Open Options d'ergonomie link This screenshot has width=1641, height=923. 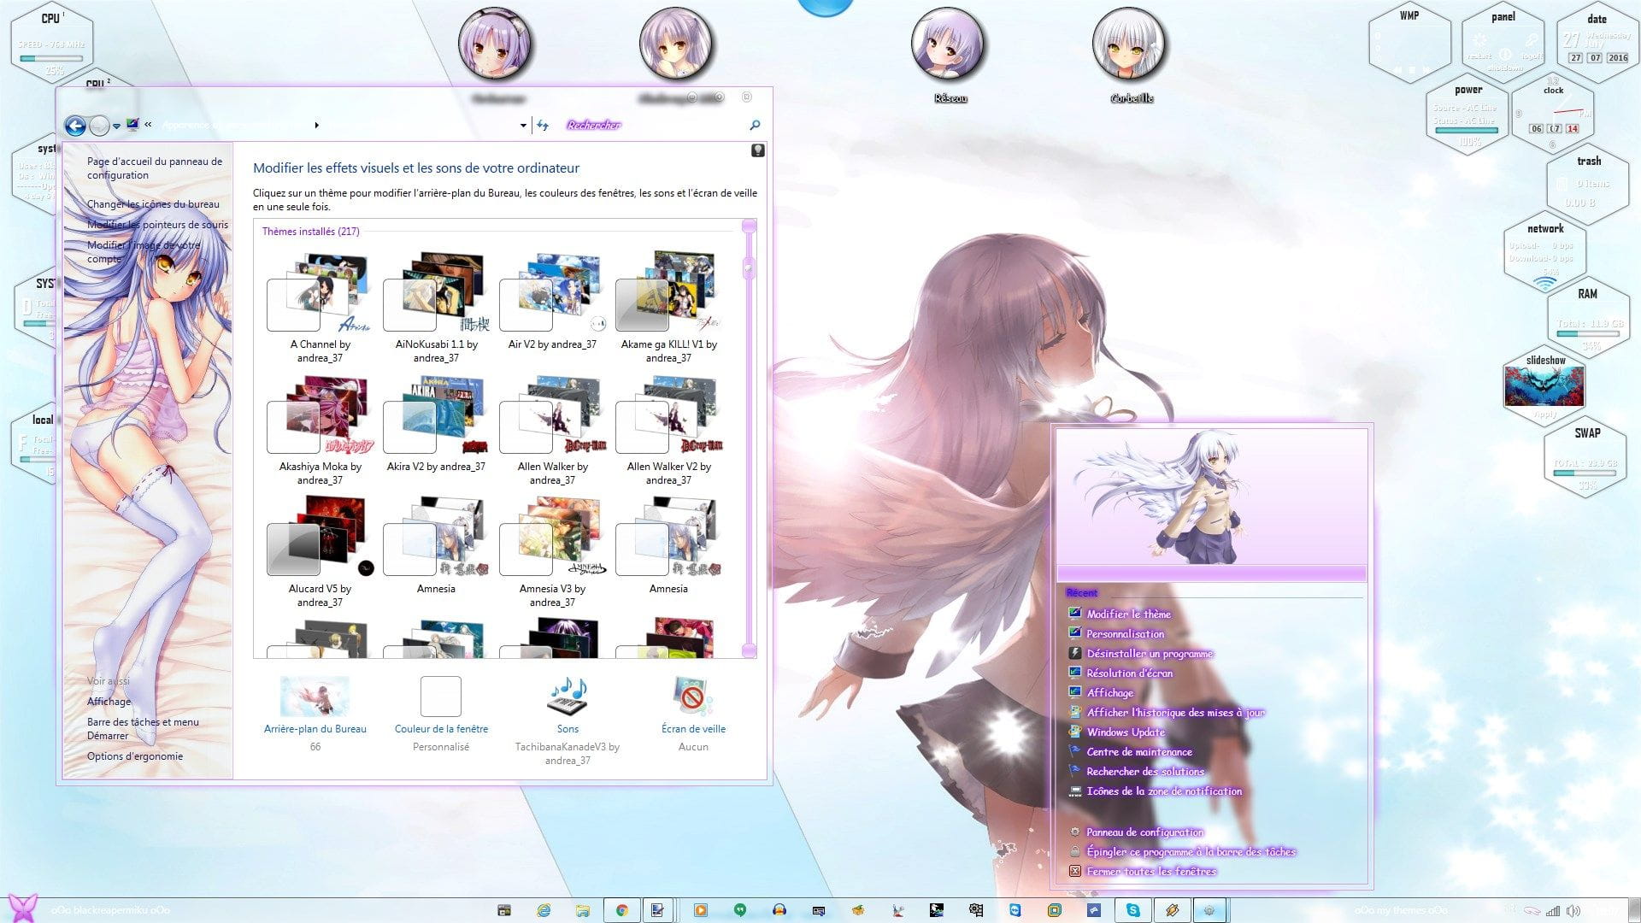click(x=135, y=756)
